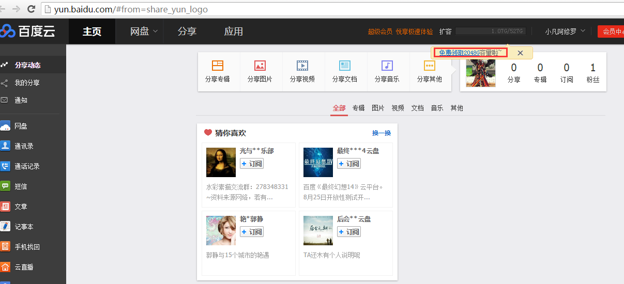Click 换一换 to refresh recommendations
The image size is (624, 284).
[x=382, y=133]
